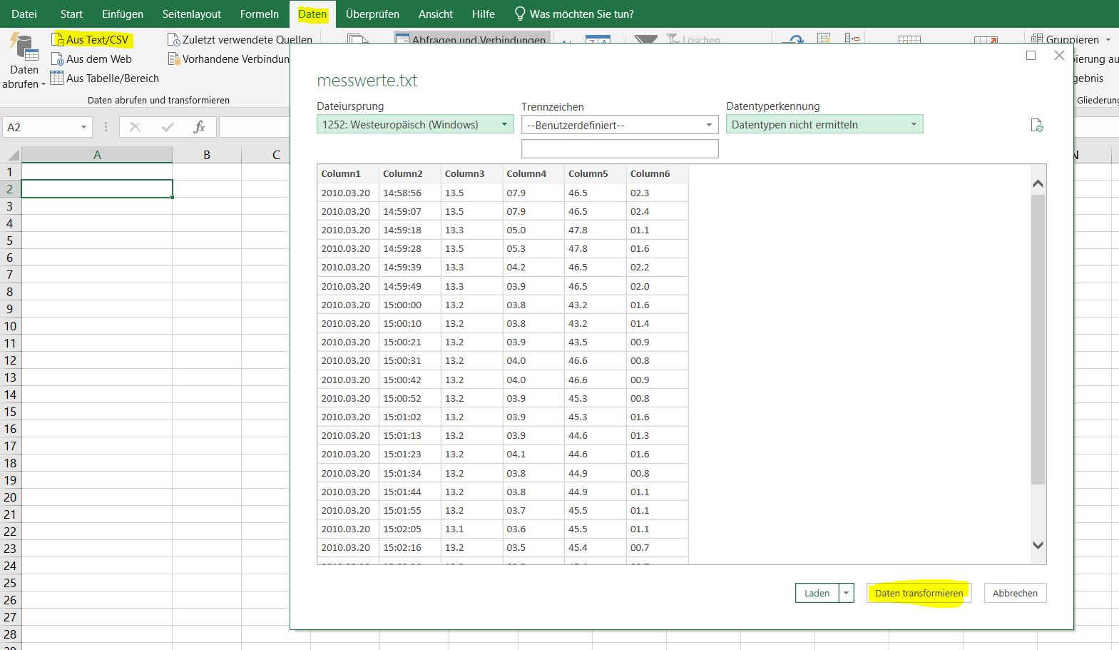Select column B header
This screenshot has height=650, width=1119.
coord(207,154)
